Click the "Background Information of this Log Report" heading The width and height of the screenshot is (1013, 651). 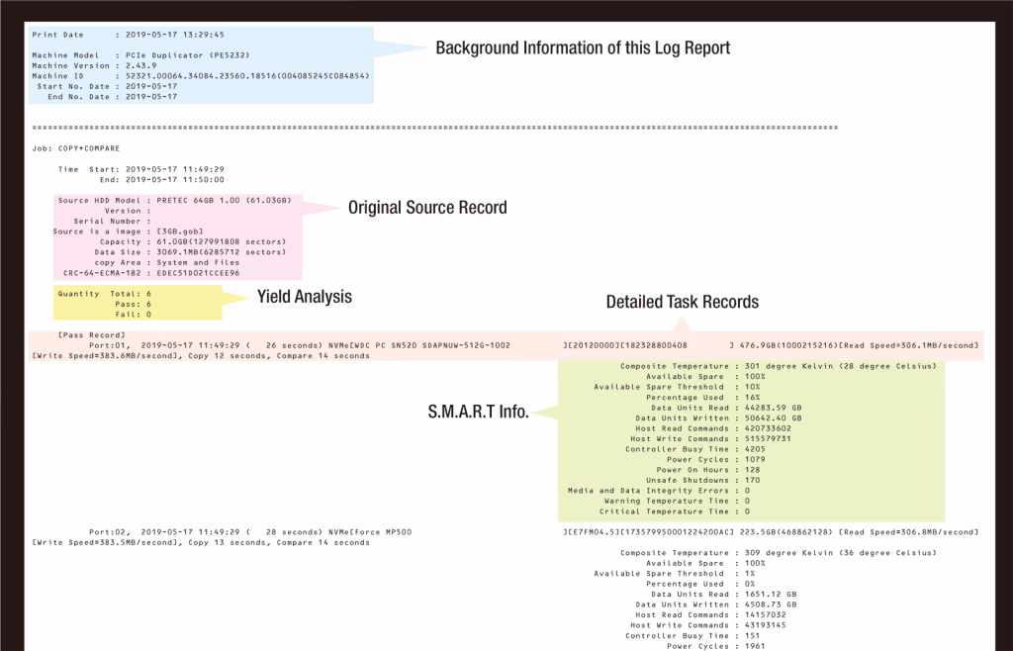(x=582, y=47)
